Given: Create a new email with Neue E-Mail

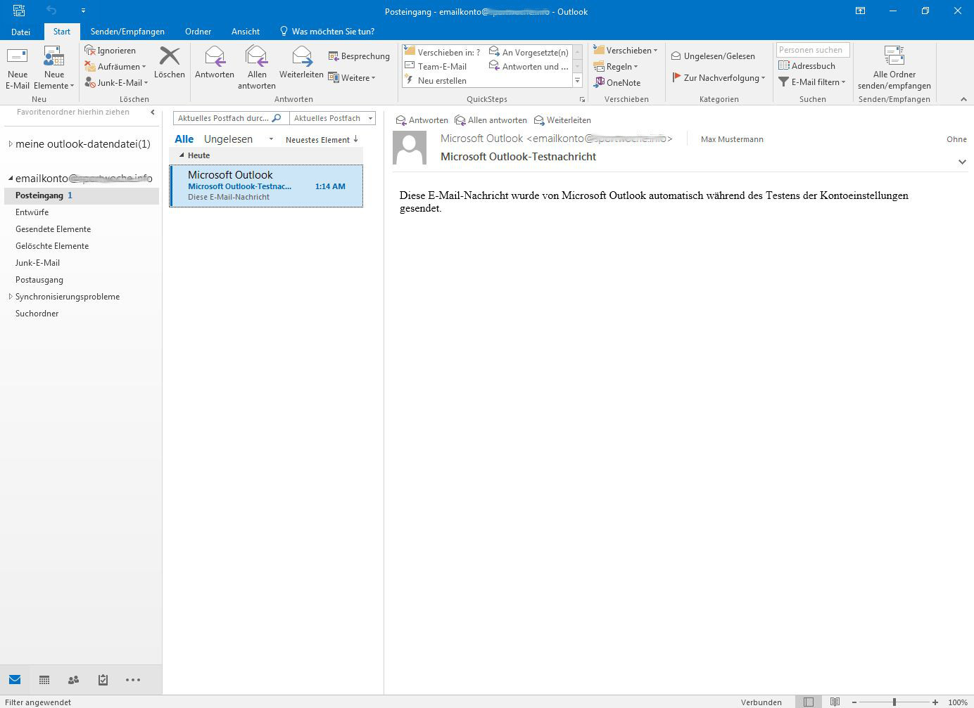Looking at the screenshot, I should (18, 68).
